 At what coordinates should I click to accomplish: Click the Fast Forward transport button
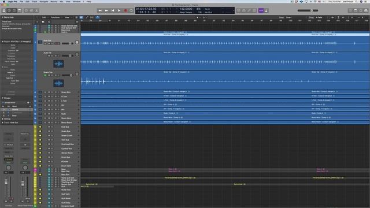[x=106, y=10]
